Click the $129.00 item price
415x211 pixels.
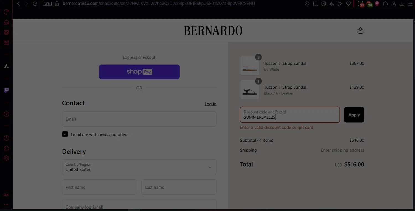pos(357,87)
